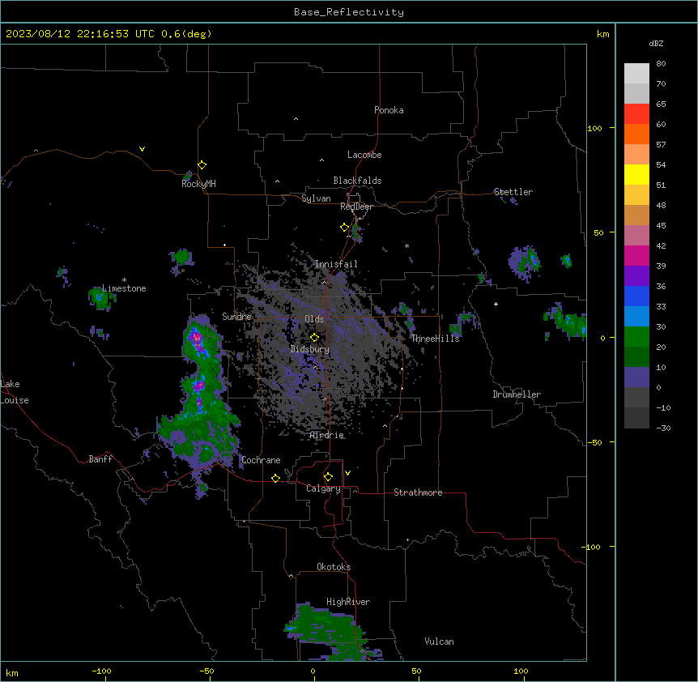
Task: Click the yellow diamond marker south of RedDeer
Action: [345, 228]
